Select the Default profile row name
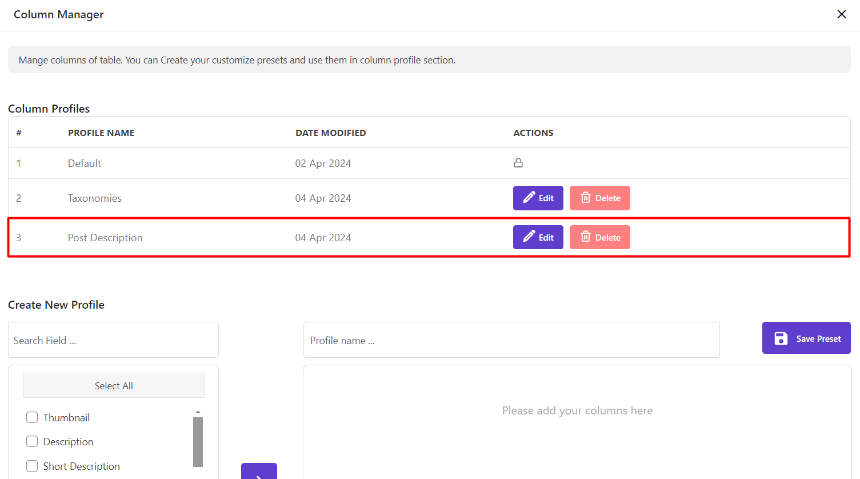This screenshot has height=479, width=860. coord(85,163)
